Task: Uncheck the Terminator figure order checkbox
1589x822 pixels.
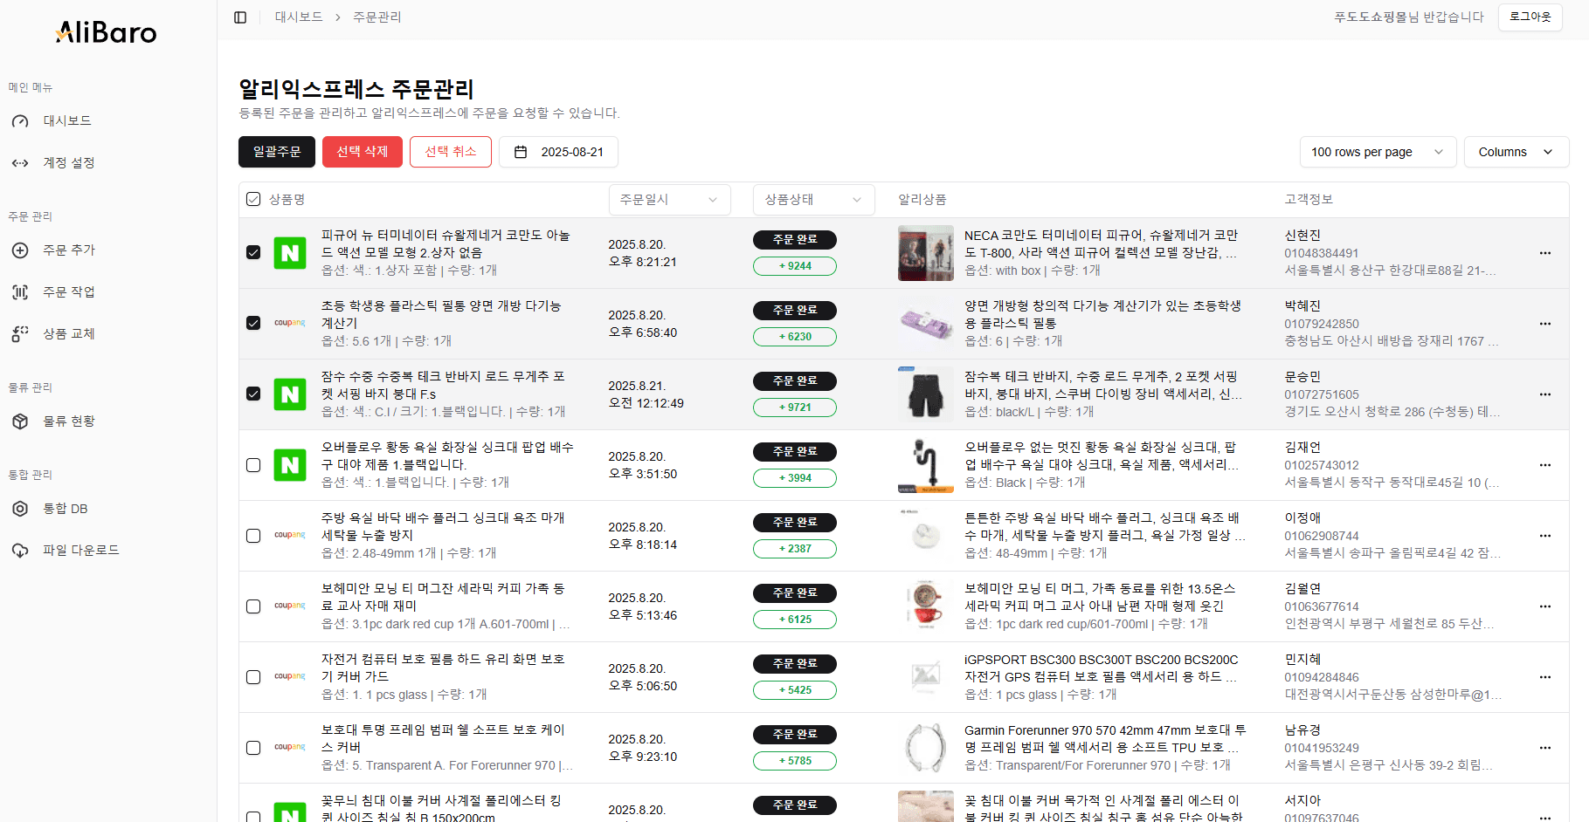Action: tap(253, 253)
